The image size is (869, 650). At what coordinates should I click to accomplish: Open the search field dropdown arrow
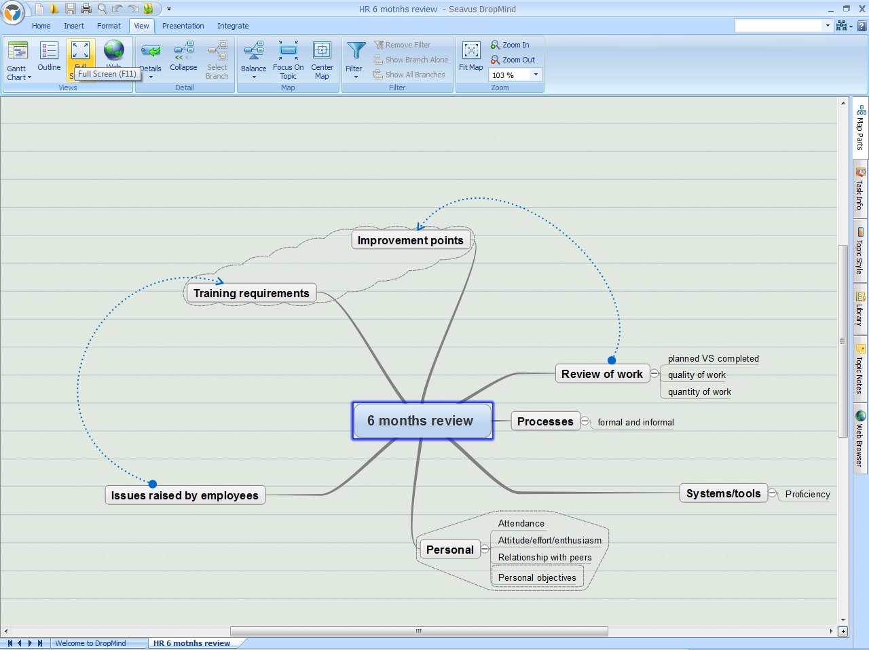point(827,26)
